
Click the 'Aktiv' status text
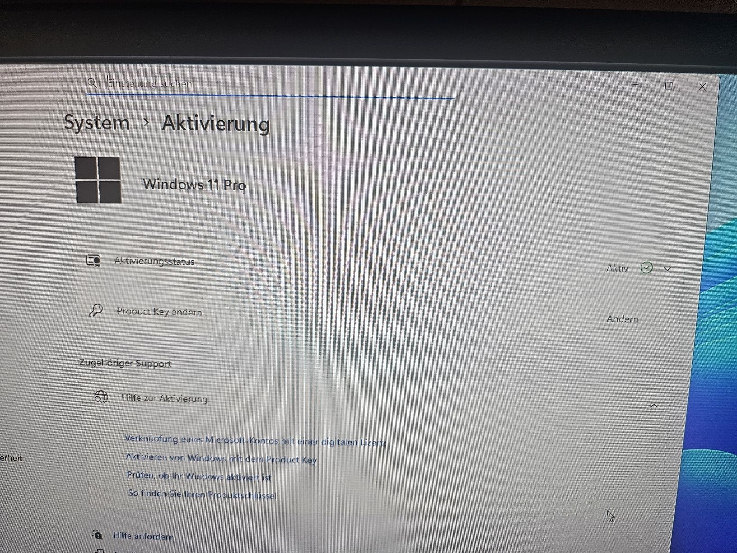click(x=617, y=268)
